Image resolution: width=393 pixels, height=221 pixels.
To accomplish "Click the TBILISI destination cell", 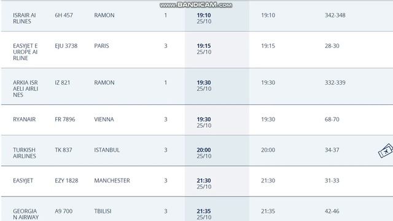I will 103,211.
